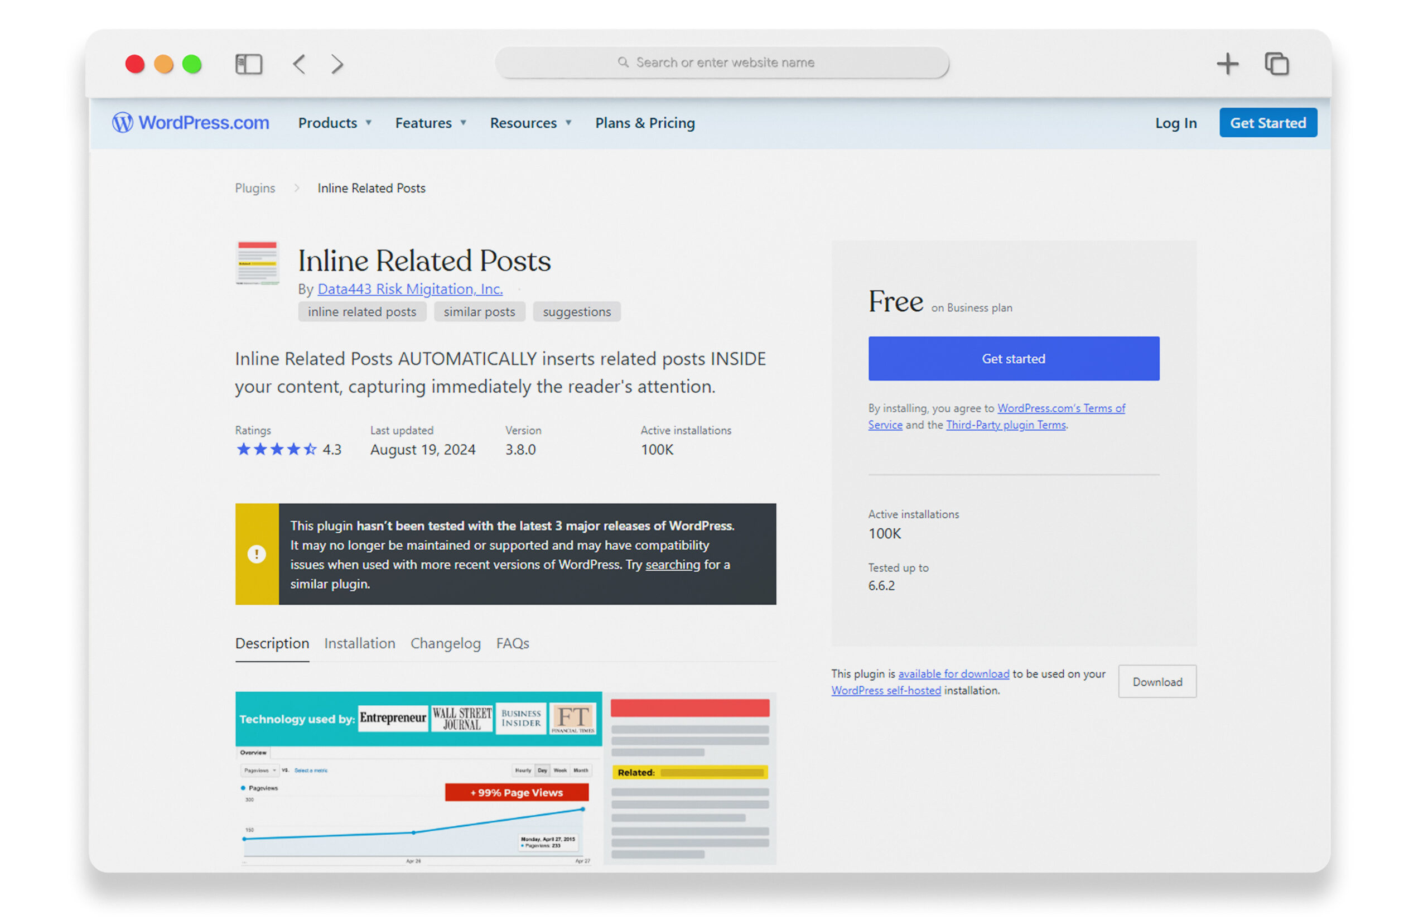
Task: Click the version number 3.8.0
Action: 520,449
